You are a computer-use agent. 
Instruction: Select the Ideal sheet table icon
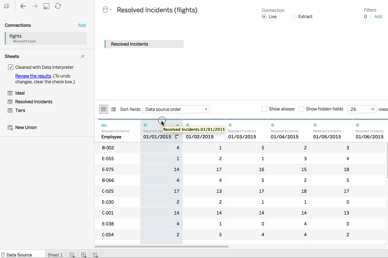[x=10, y=93]
